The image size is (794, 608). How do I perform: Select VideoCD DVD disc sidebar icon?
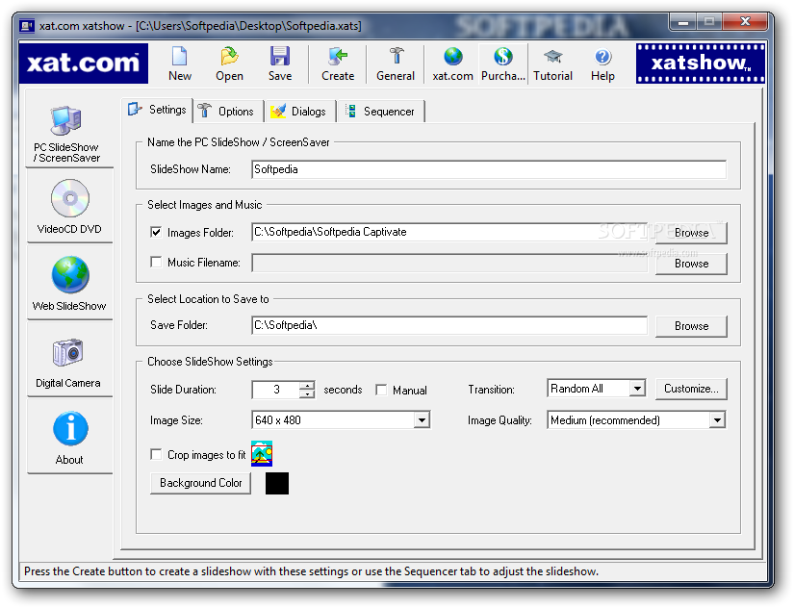click(70, 198)
